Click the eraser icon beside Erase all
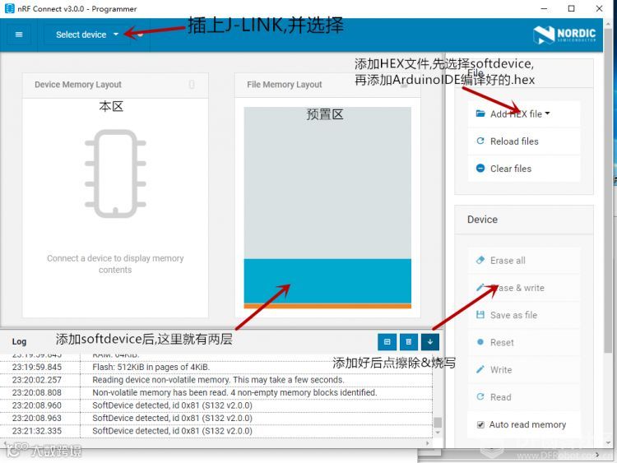Screen dimensions: 617x463 click(480, 260)
